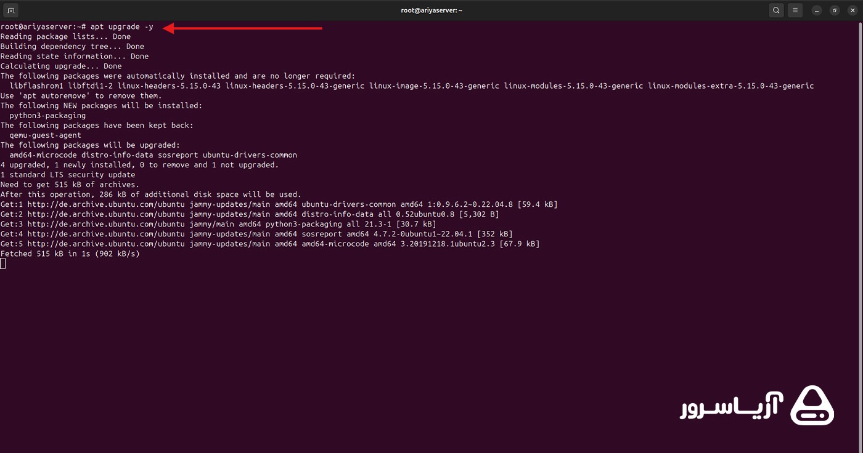
Task: Click the '286 kB of additional disk space' line
Action: [150, 194]
